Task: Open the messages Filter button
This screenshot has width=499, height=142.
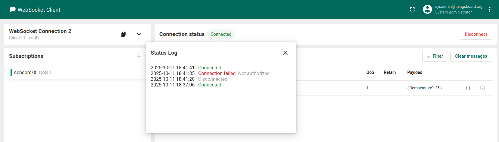Action: (435, 56)
